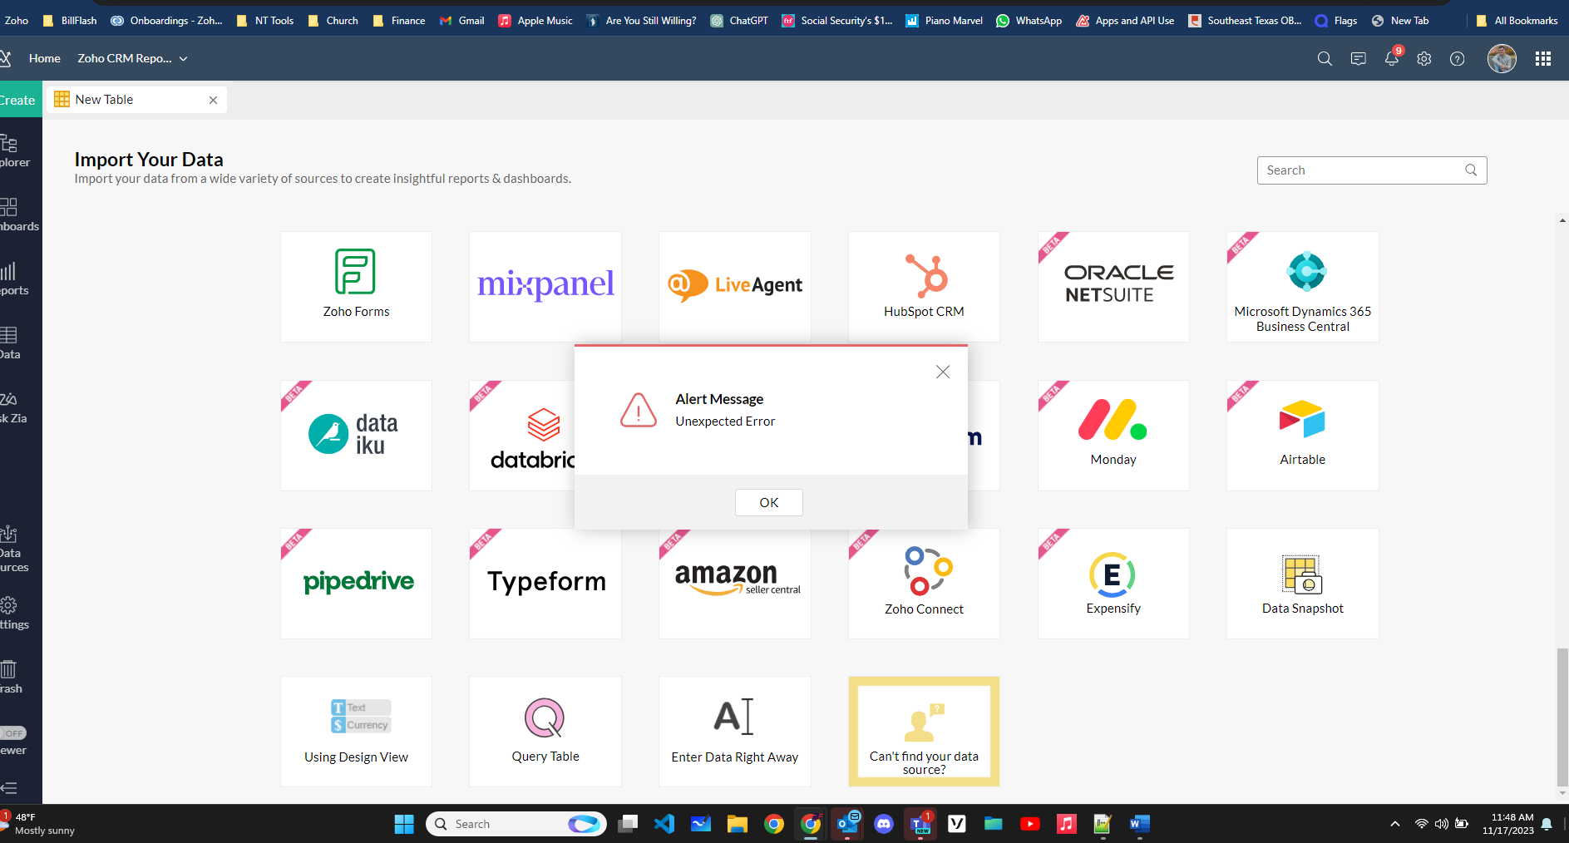Viewport: 1569px width, 843px height.
Task: Select the Expensify data source
Action: tap(1113, 584)
